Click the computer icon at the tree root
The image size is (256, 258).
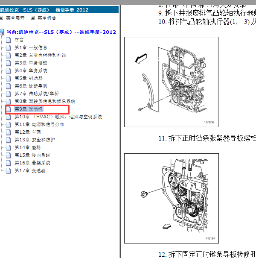coord(2,32)
